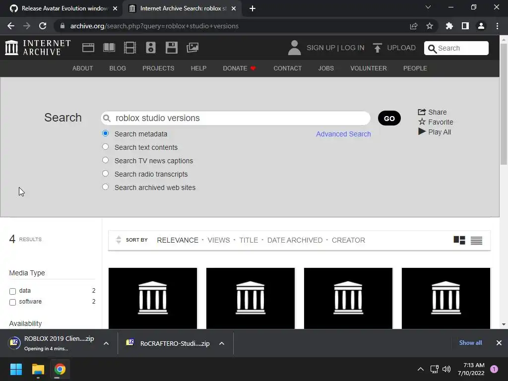The height and width of the screenshot is (381, 508).
Task: Click the LOG IN link
Action: tap(353, 48)
